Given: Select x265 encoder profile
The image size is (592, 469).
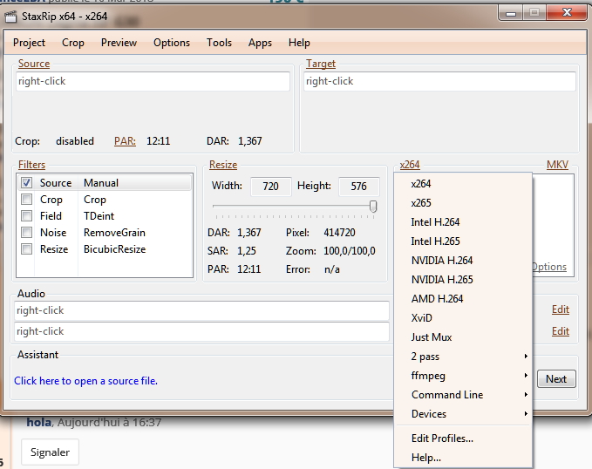Looking at the screenshot, I should [463, 203].
